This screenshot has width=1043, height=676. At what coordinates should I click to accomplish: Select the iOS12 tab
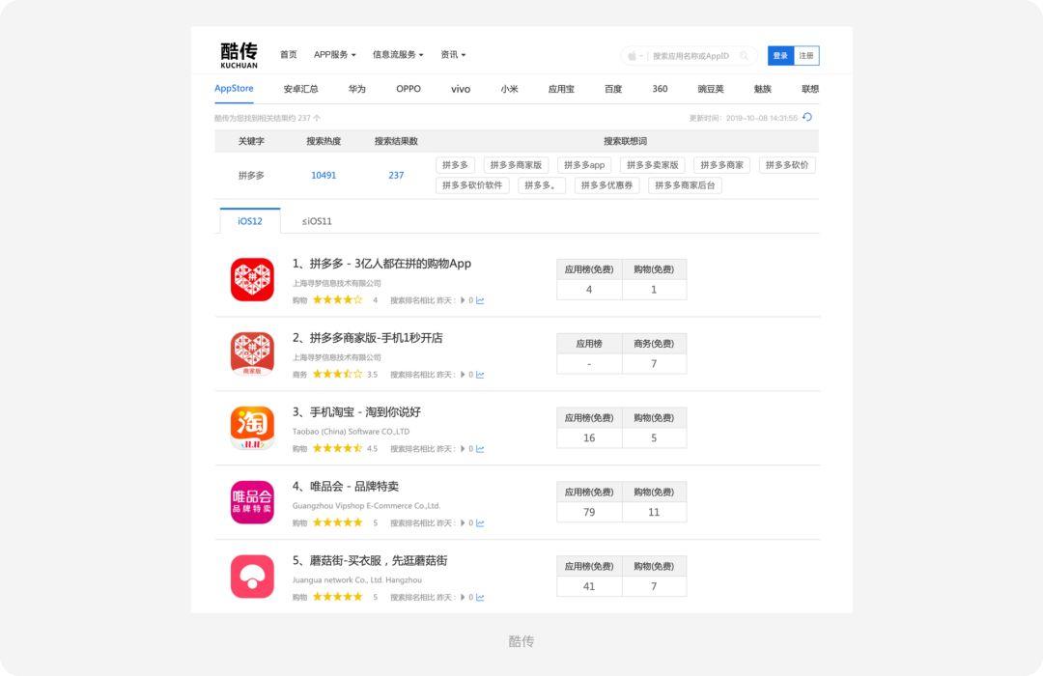coord(250,221)
